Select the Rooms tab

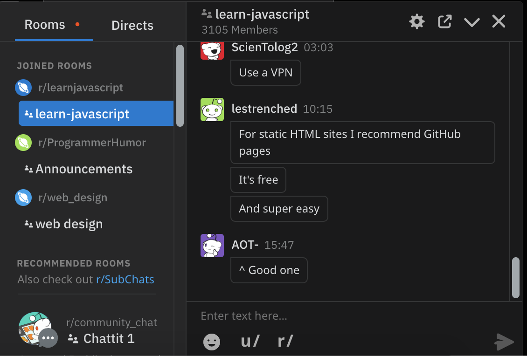click(45, 25)
